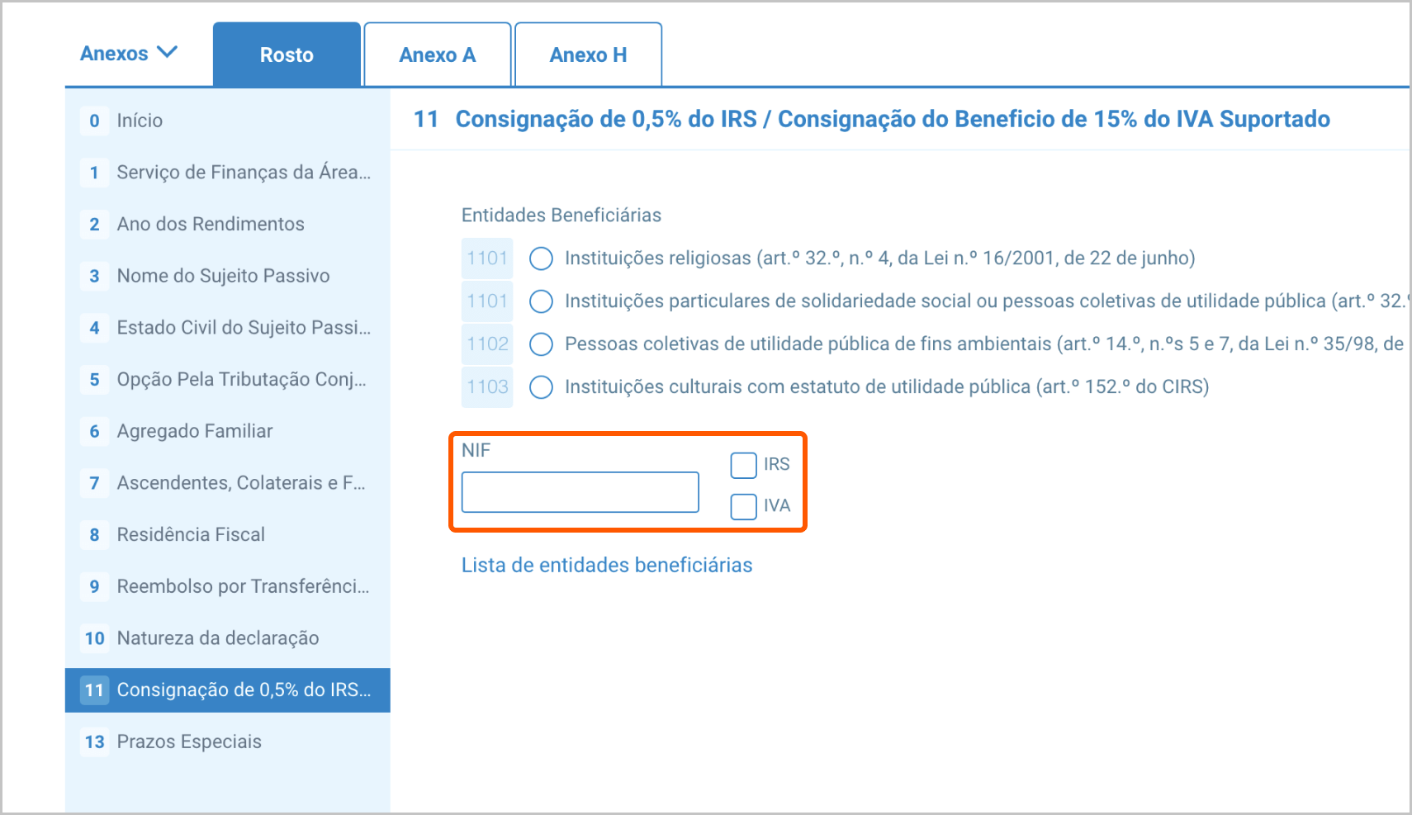This screenshot has width=1412, height=815.
Task: Open Nome do Sujeito Passivo section
Action: click(223, 276)
